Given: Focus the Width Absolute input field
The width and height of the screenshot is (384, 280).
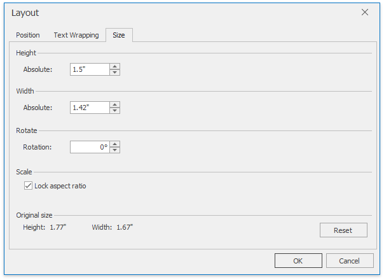Looking at the screenshot, I should [90, 108].
